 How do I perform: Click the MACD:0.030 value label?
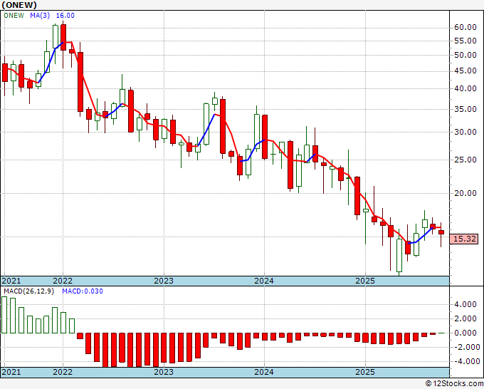pos(83,291)
